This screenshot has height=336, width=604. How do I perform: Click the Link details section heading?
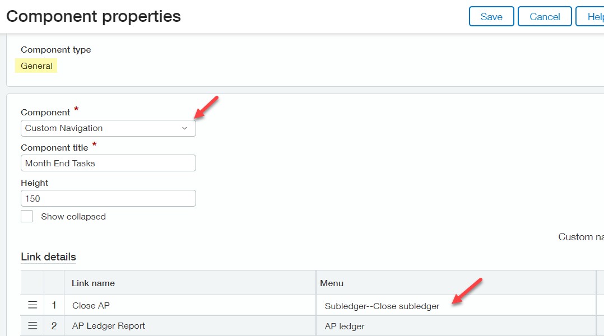pos(48,257)
